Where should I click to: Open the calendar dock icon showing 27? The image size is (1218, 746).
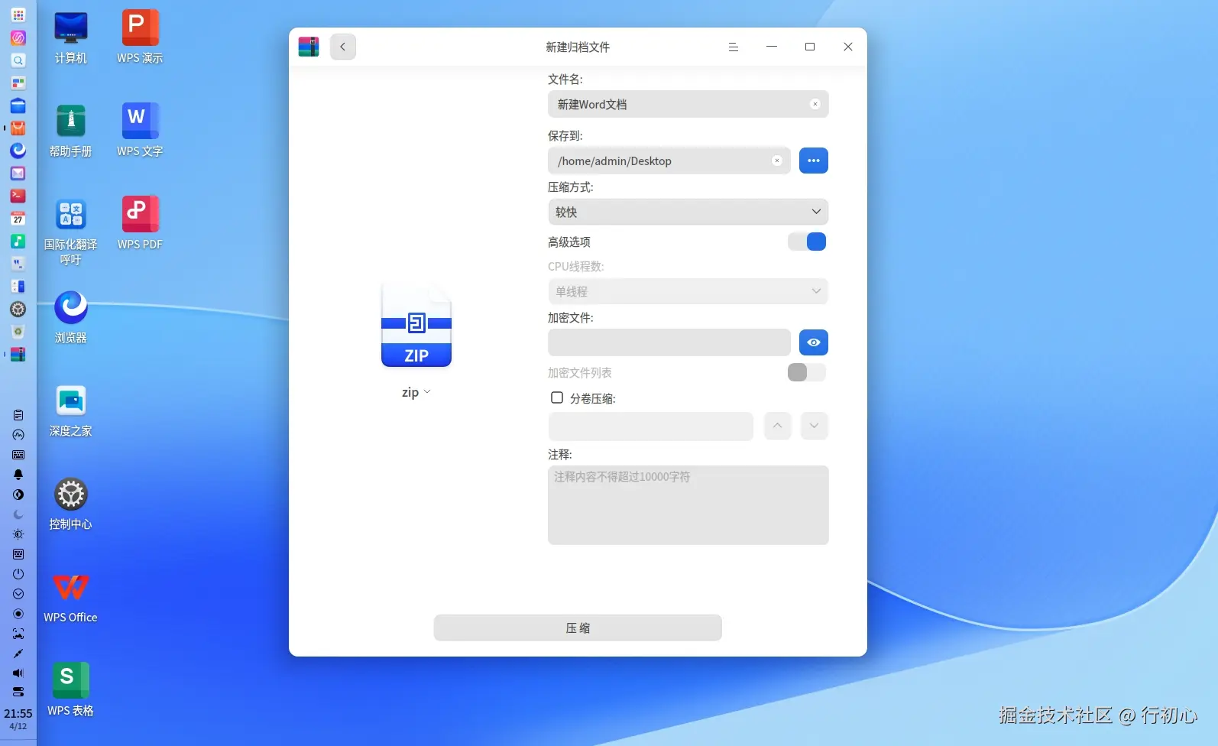click(x=18, y=219)
